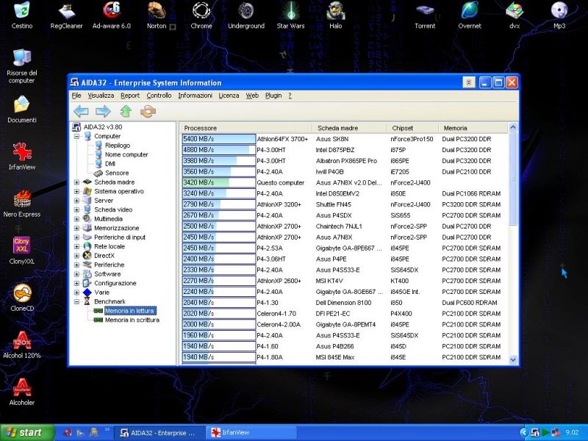Viewport: 588px width, 441px height.
Task: Click the AIDA32 title bar extra button
Action: pos(469,82)
